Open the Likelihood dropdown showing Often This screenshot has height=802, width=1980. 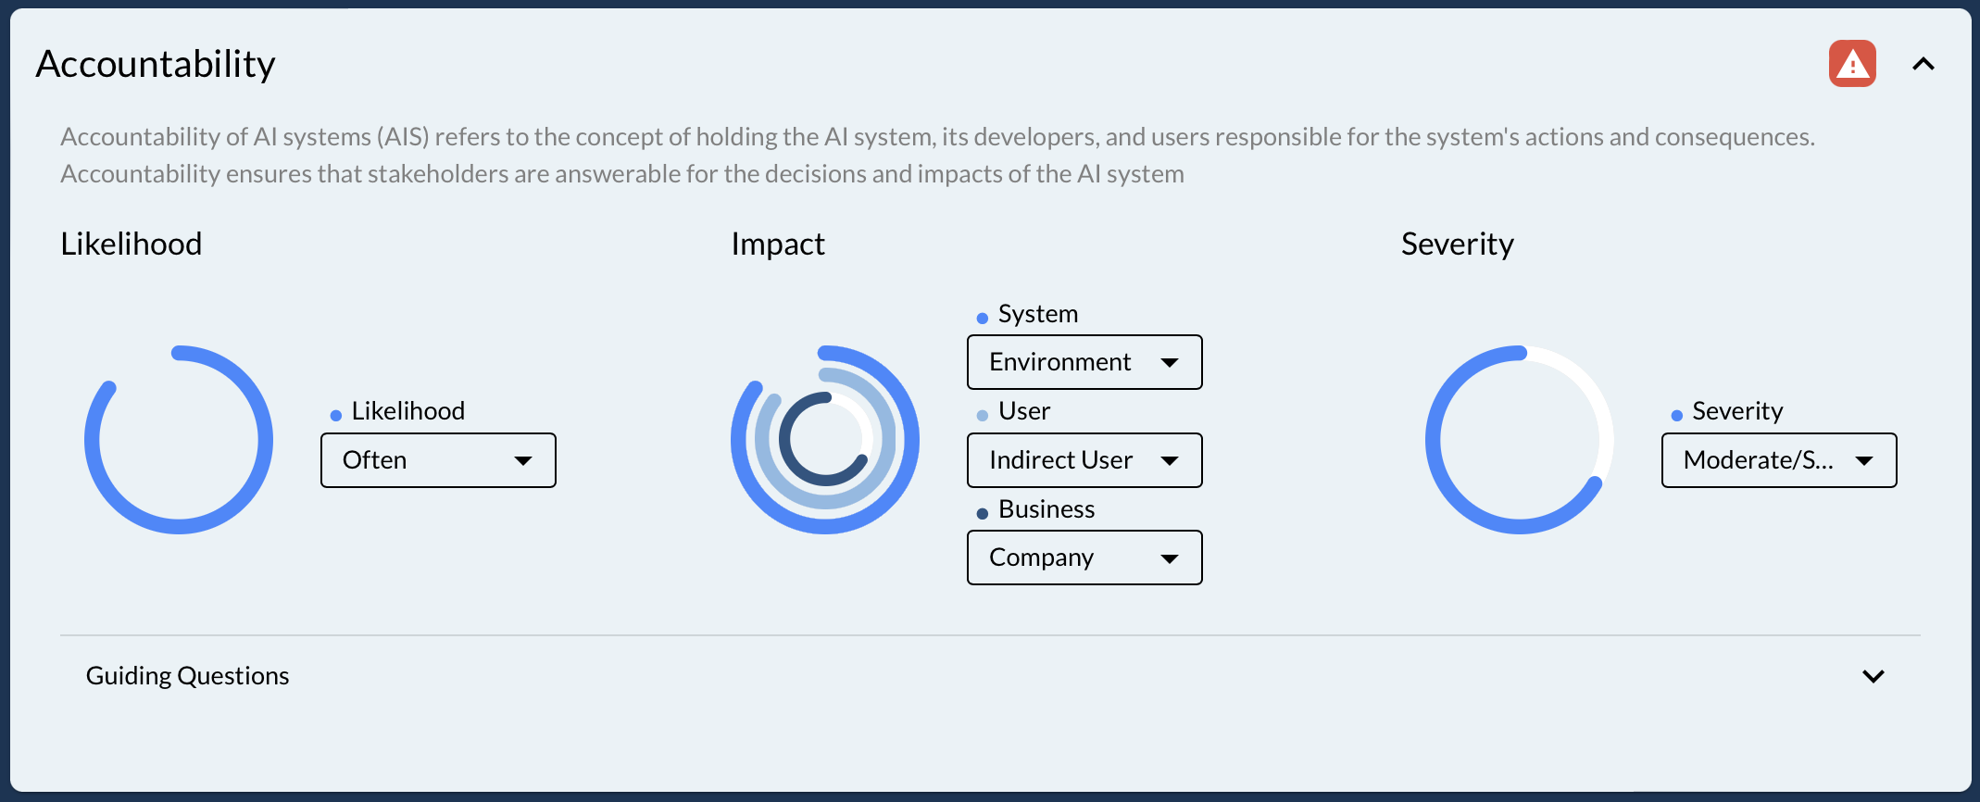[437, 460]
